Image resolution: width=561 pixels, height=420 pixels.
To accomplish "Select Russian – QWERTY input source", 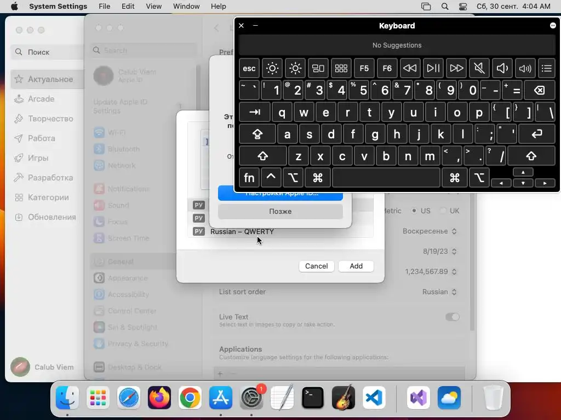I will [x=280, y=231].
